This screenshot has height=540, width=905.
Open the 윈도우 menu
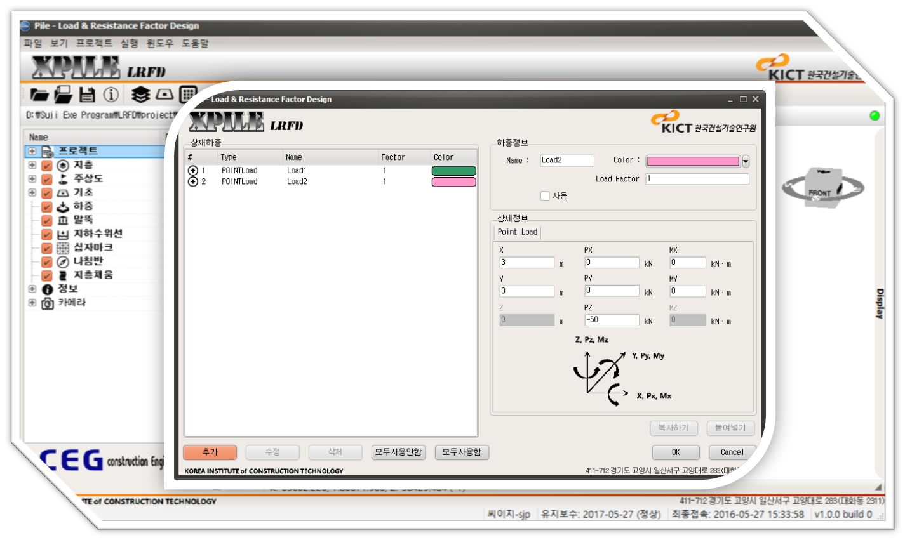[x=160, y=43]
